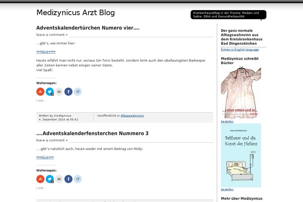The image size is (303, 202).
Task: Open post Adventskalenderfensterchen Nummero 3
Action: point(92,133)
